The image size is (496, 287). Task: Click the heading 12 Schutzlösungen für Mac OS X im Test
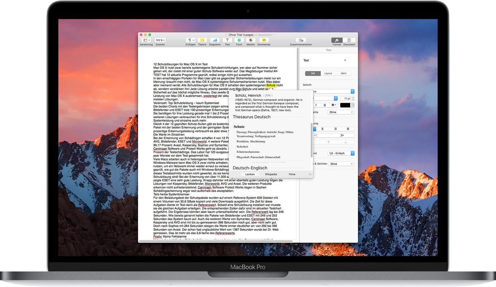(x=180, y=64)
